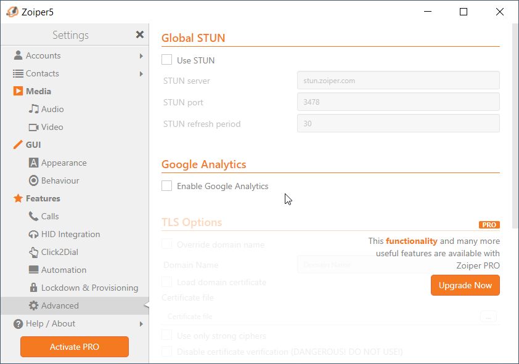Open Click2Dial settings
The image size is (519, 364).
point(75,252)
